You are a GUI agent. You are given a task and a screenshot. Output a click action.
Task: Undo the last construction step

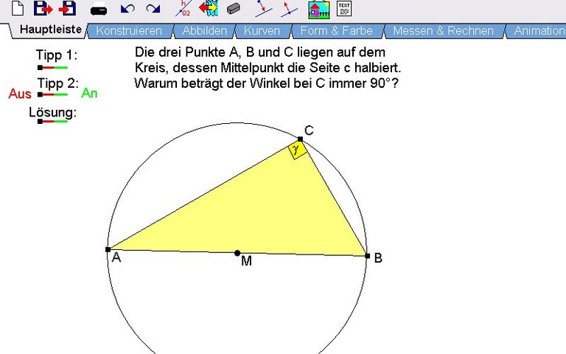coord(127,9)
